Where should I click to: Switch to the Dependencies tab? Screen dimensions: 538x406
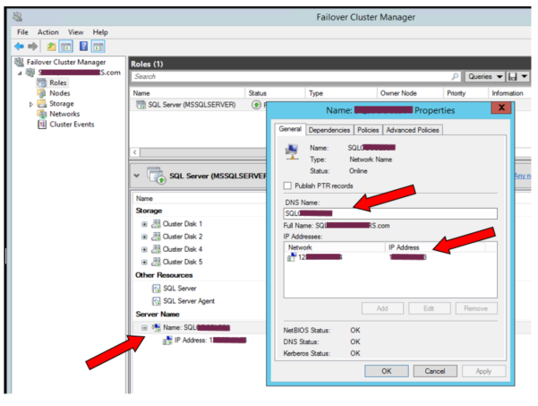(x=329, y=130)
